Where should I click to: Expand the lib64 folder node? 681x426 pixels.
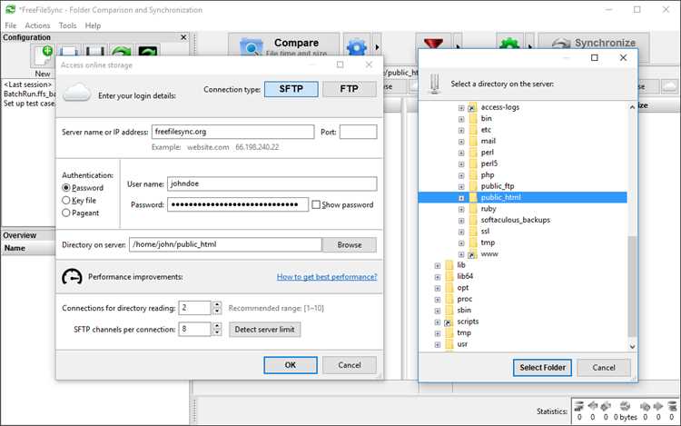(x=438, y=277)
